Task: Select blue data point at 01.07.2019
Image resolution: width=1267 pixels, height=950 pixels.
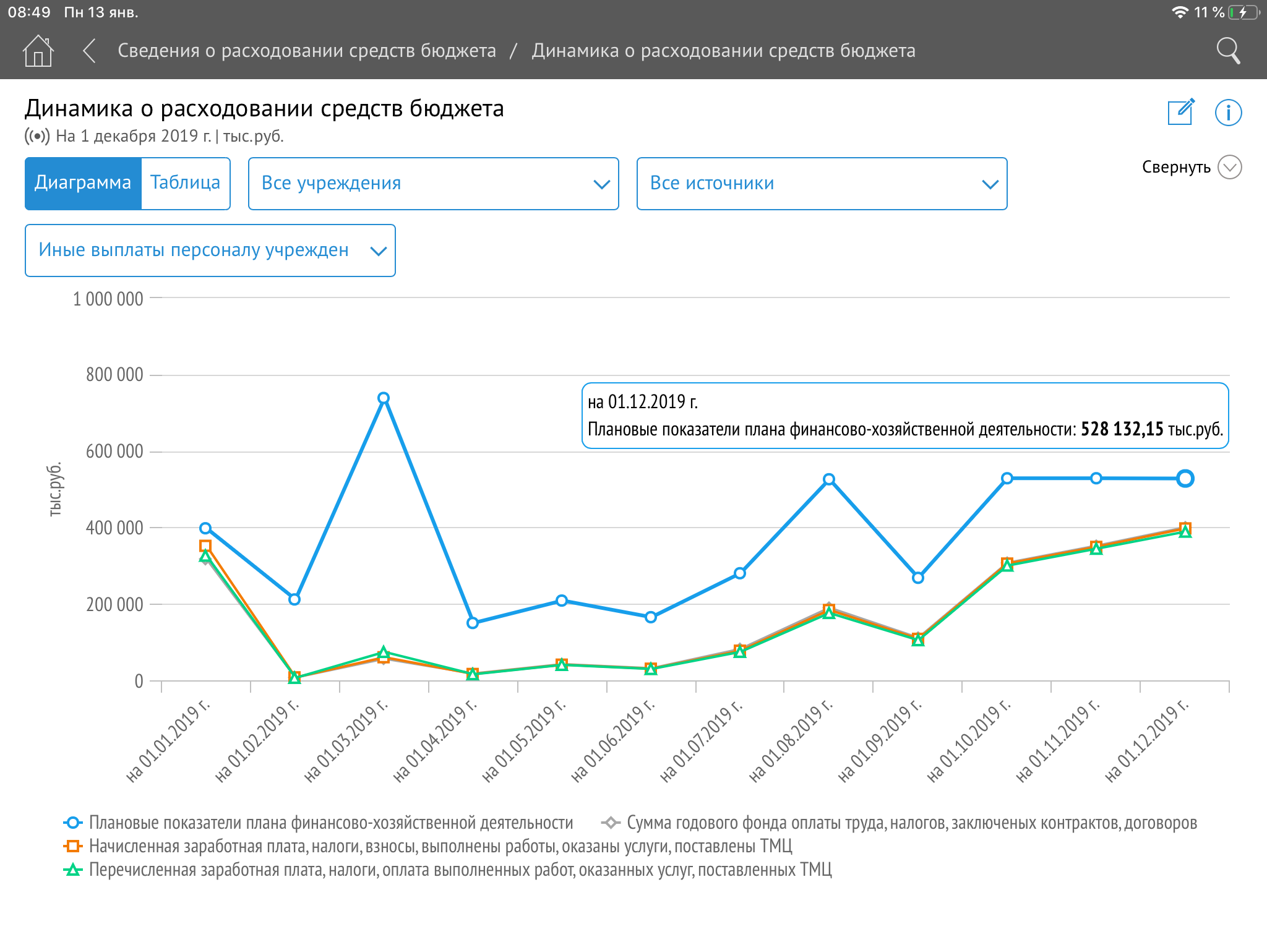Action: click(x=740, y=573)
